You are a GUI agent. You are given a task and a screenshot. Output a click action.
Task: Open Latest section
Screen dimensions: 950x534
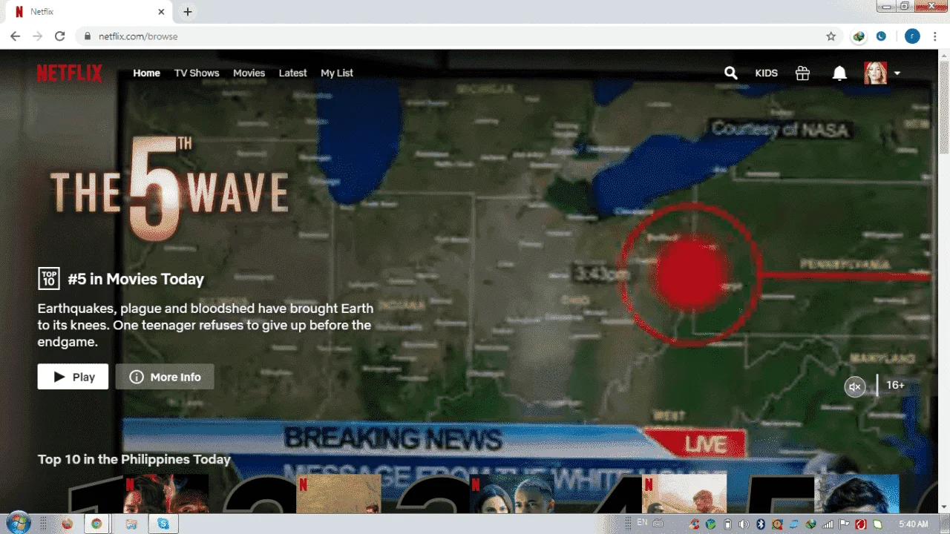(x=292, y=73)
